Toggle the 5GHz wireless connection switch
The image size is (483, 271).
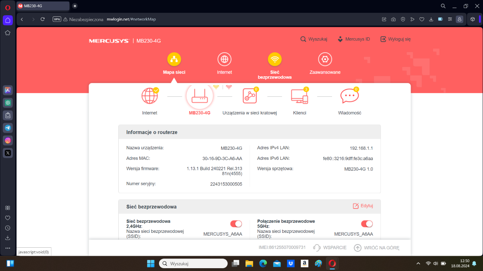(367, 224)
